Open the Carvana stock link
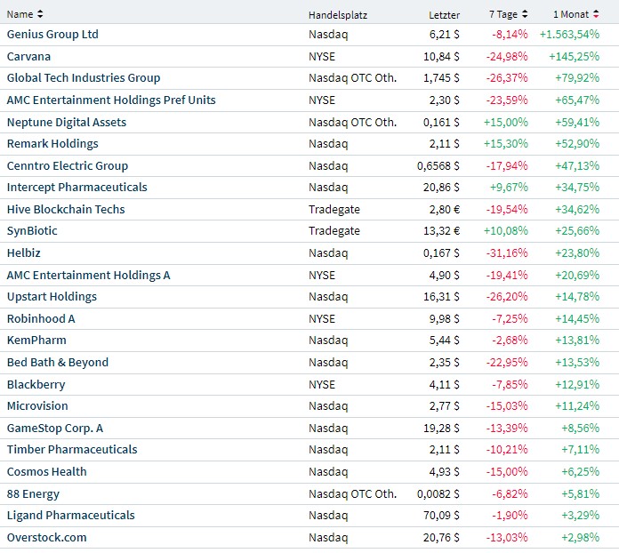Image resolution: width=619 pixels, height=553 pixels. pyautogui.click(x=28, y=56)
